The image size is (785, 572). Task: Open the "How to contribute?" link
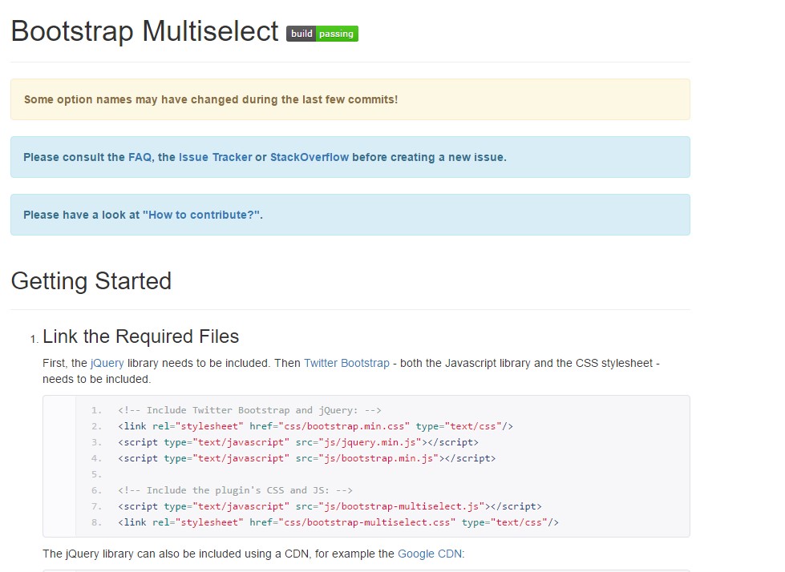coord(201,215)
